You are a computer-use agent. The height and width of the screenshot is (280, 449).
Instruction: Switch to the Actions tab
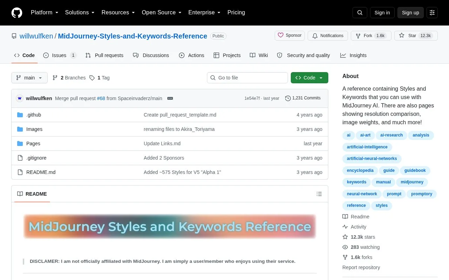pos(192,55)
